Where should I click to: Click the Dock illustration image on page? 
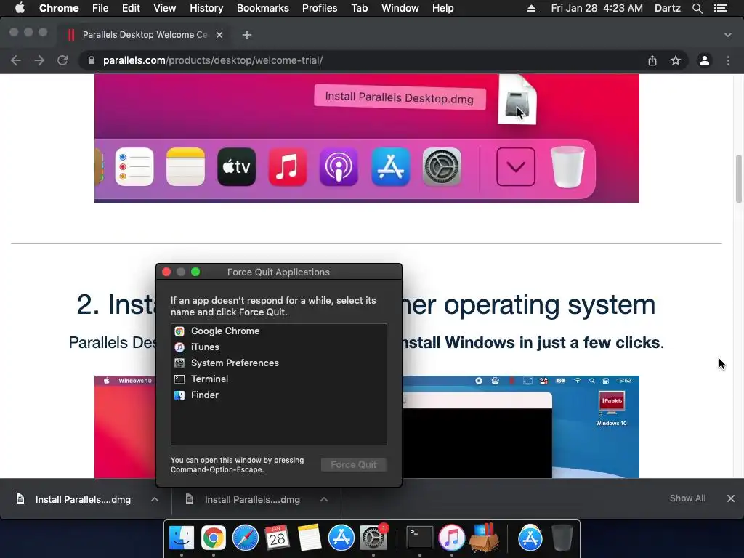click(367, 139)
